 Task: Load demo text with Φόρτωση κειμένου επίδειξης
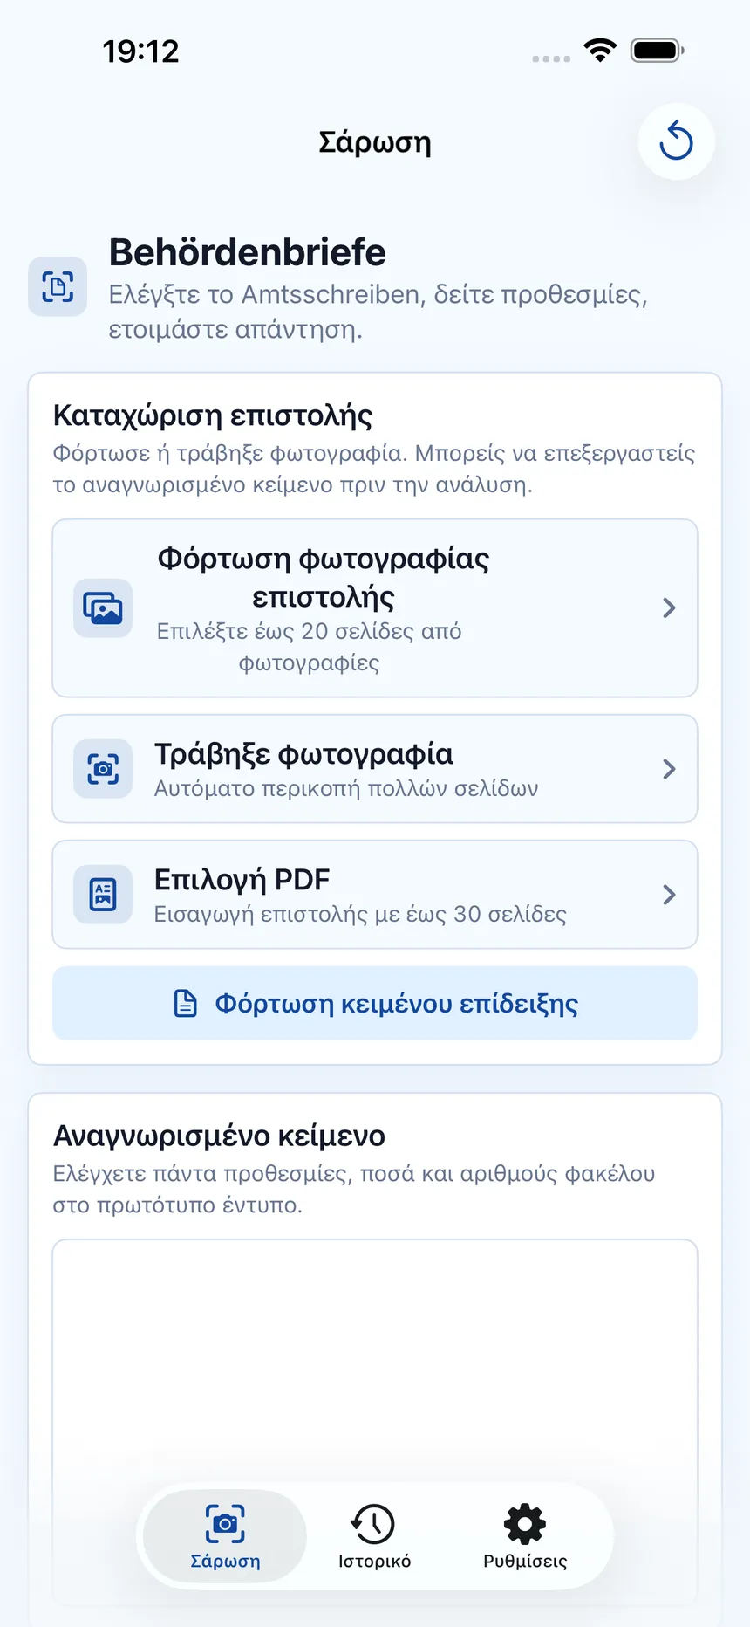pos(375,1004)
